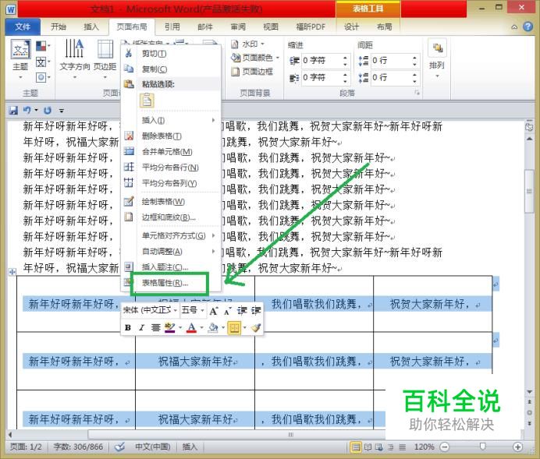Image resolution: width=540 pixels, height=459 pixels.
Task: Open the 设计 table tools tab
Action: click(352, 26)
